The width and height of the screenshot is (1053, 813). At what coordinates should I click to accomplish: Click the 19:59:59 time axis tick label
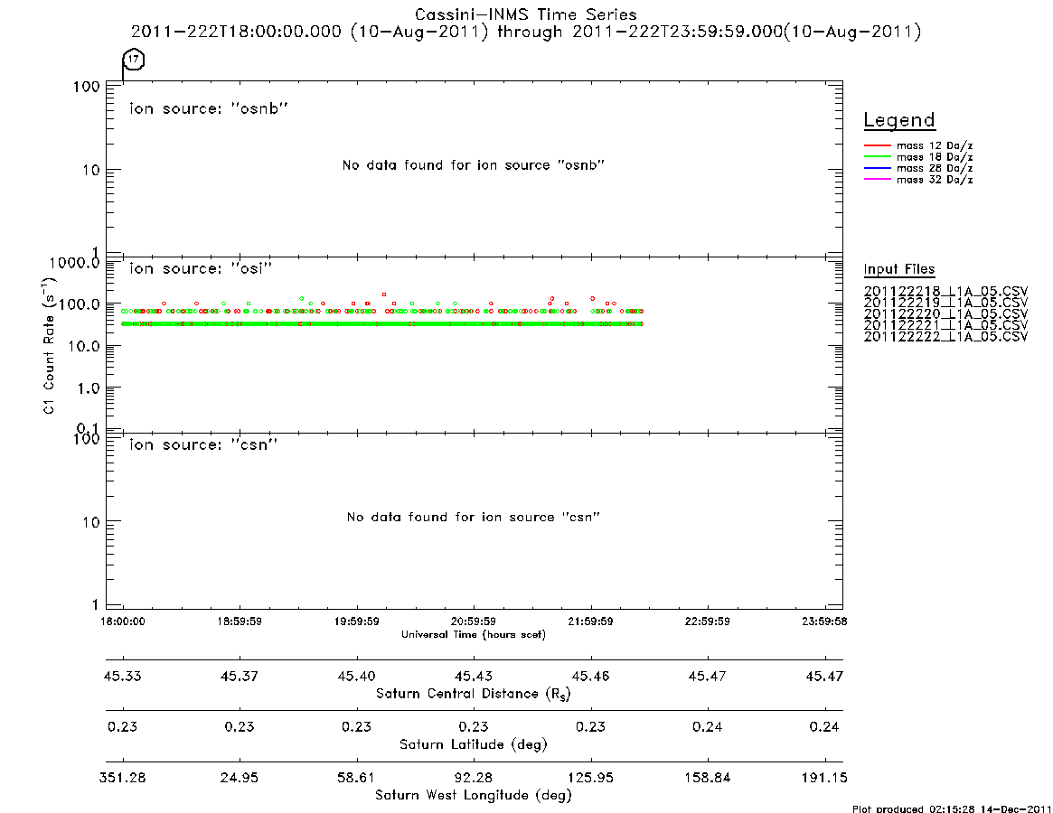coord(357,621)
